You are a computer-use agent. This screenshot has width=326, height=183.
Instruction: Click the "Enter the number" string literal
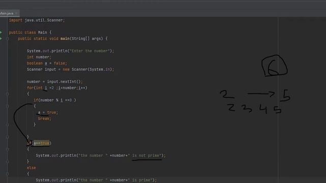coord(89,51)
